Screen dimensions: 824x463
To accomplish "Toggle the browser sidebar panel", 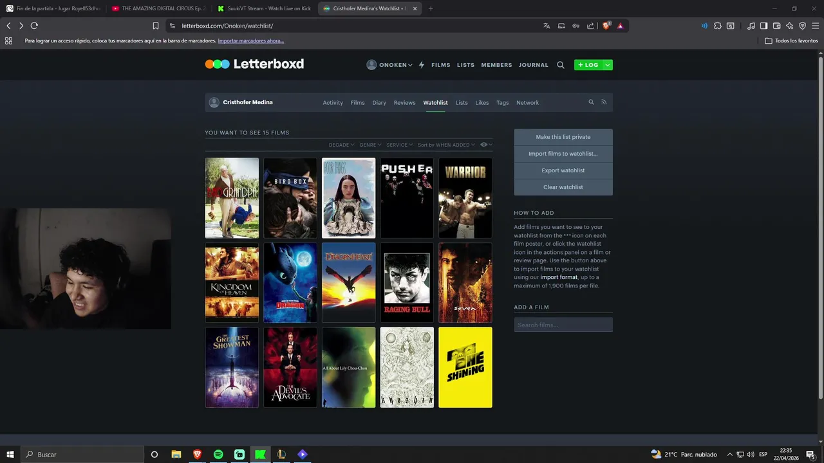I will 764,26.
